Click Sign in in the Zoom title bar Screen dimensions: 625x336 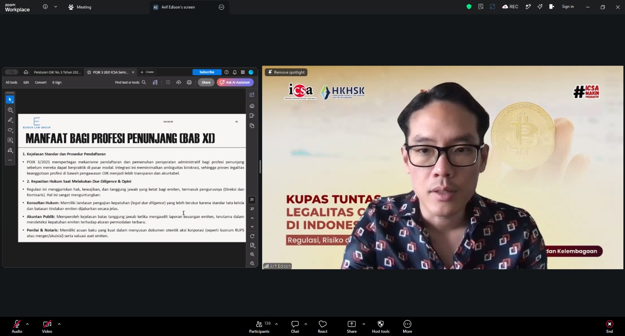click(568, 7)
